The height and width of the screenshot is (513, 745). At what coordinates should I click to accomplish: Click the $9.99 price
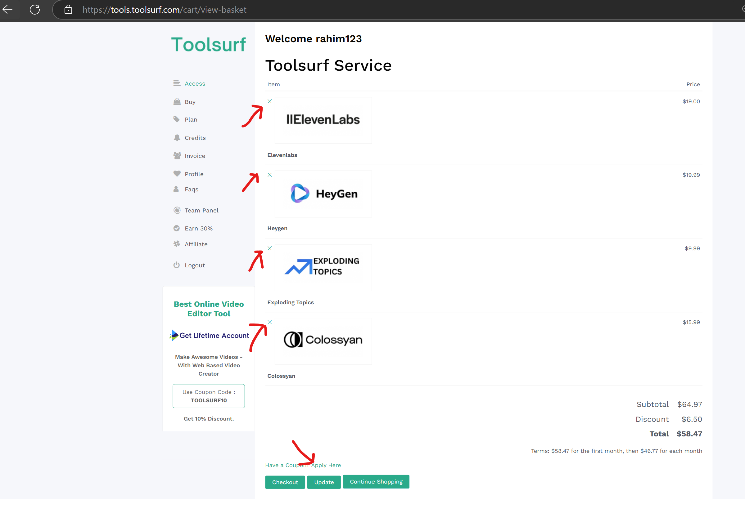coord(692,248)
